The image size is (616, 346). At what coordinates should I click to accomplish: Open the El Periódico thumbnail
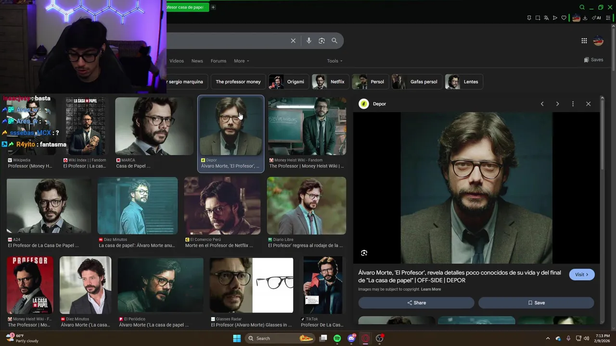pos(161,285)
